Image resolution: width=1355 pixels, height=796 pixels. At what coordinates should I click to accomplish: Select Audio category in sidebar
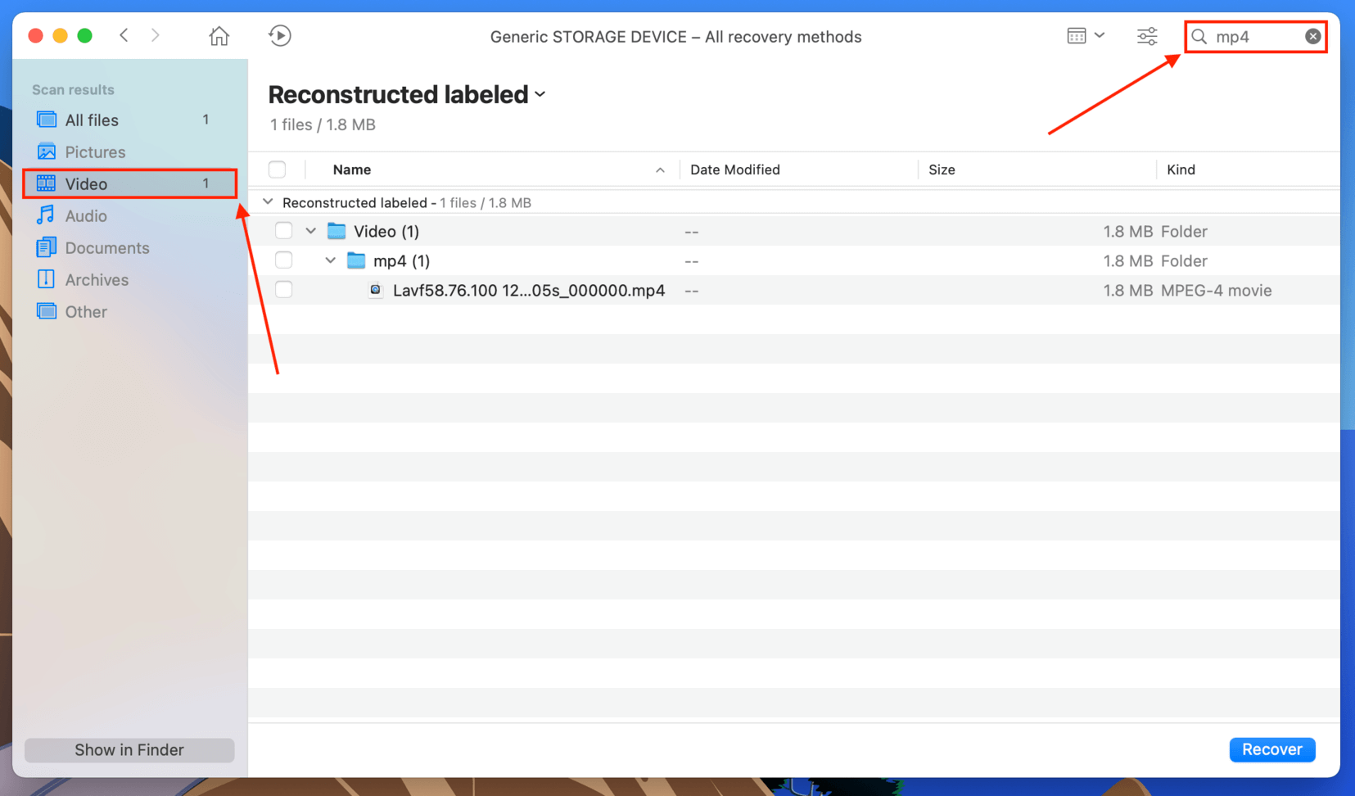pos(129,216)
